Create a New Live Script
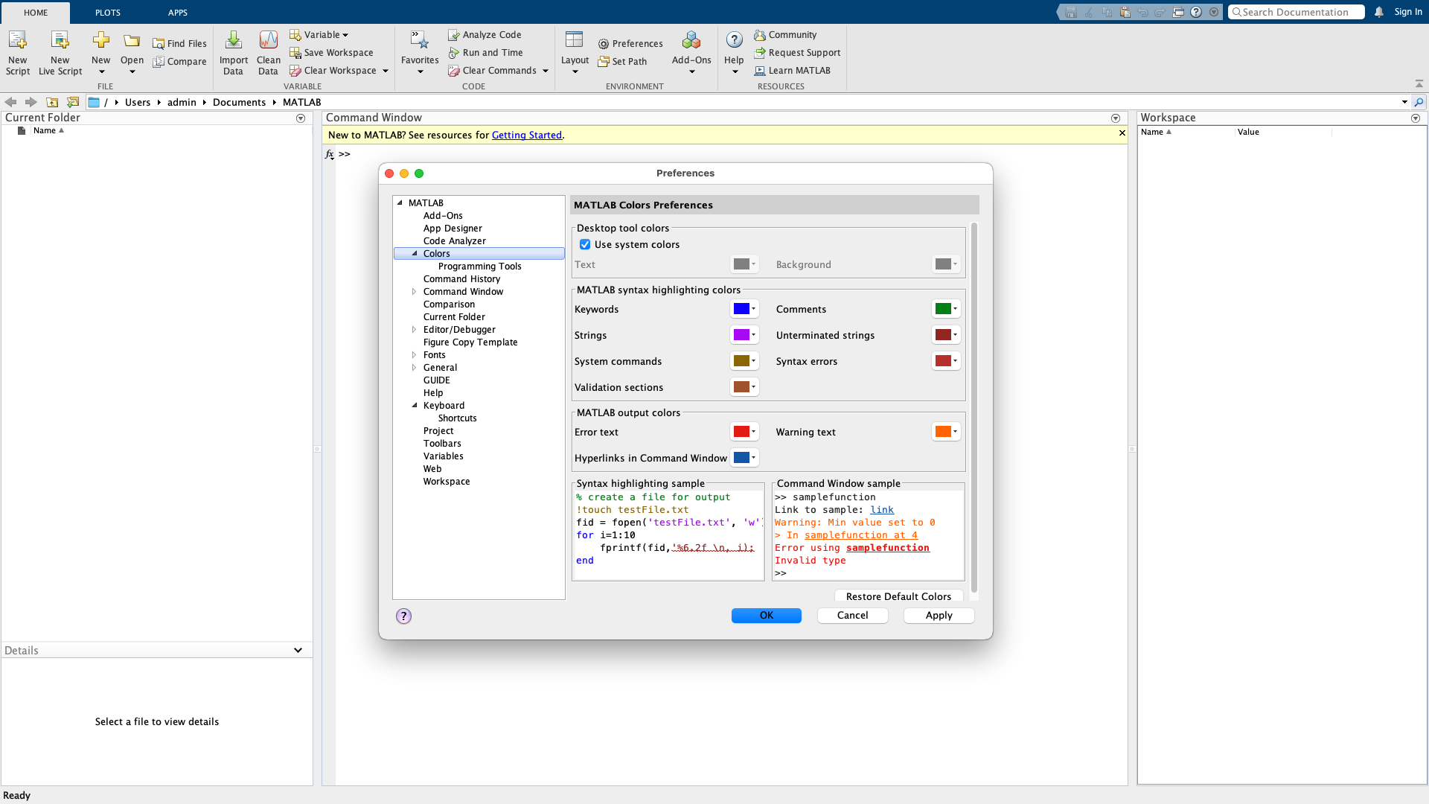This screenshot has width=1429, height=804. pyautogui.click(x=60, y=53)
